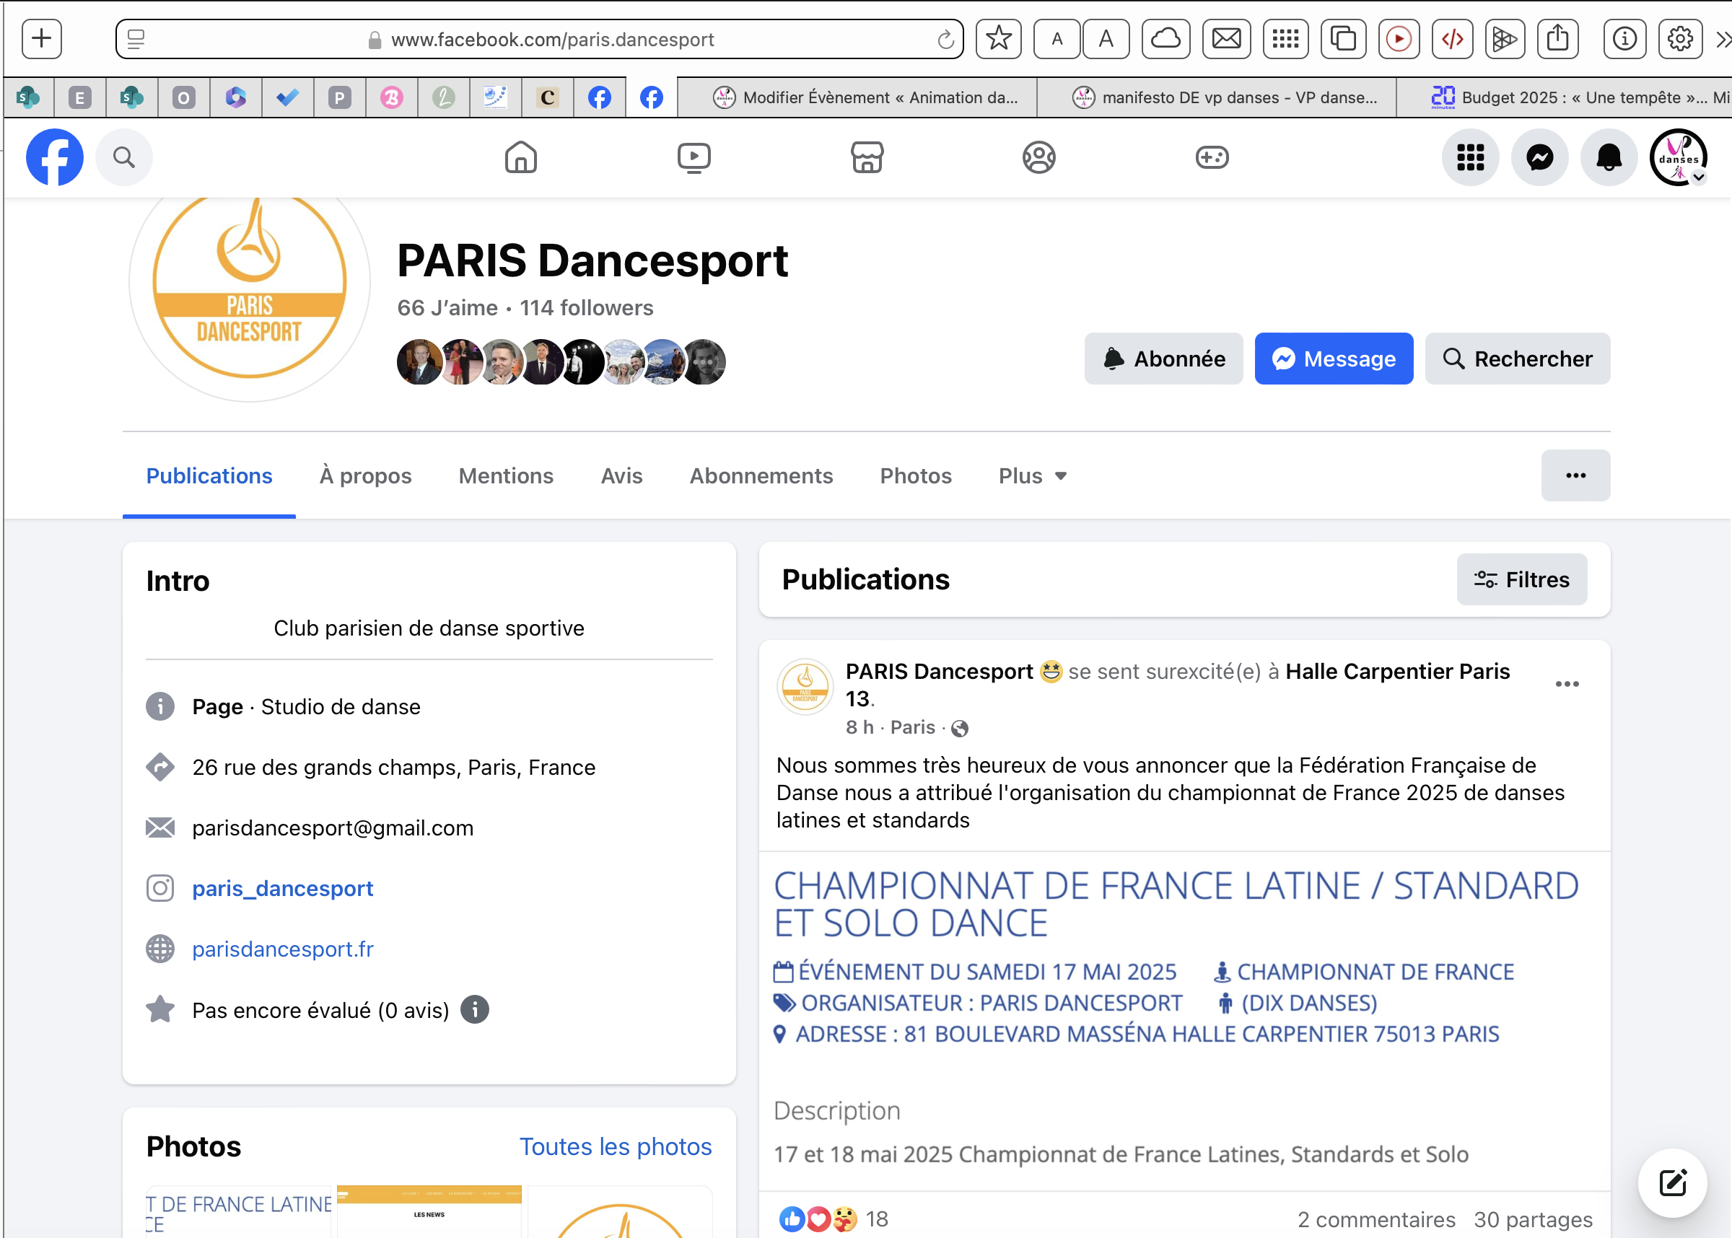Open the first follower avatar thumbnail
This screenshot has height=1238, width=1732.
coord(419,362)
